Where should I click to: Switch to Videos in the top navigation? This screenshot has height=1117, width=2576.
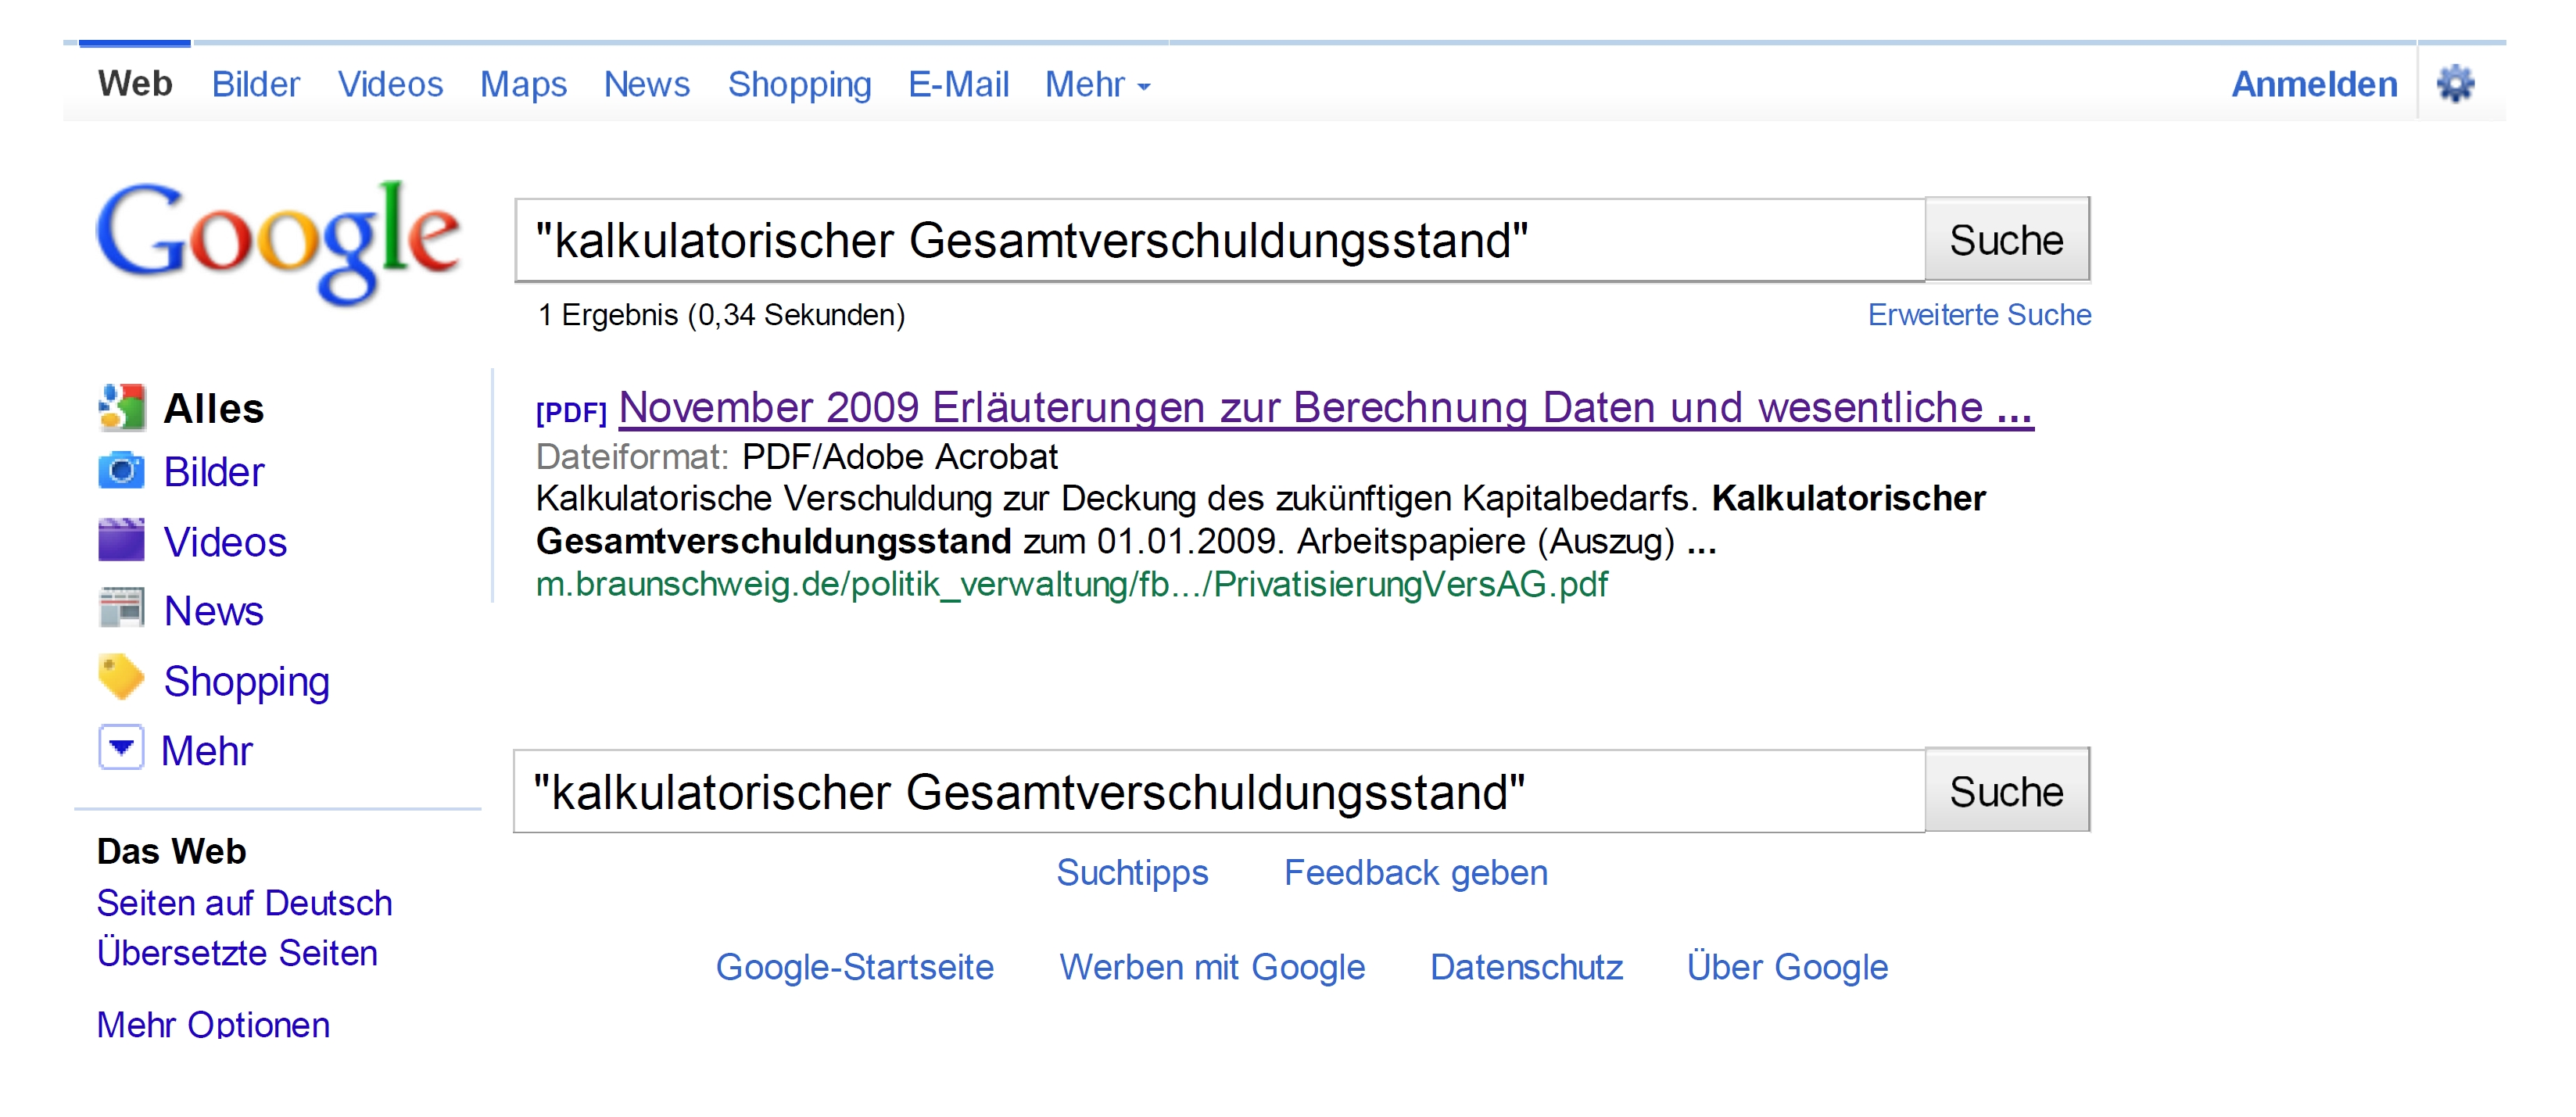[390, 85]
